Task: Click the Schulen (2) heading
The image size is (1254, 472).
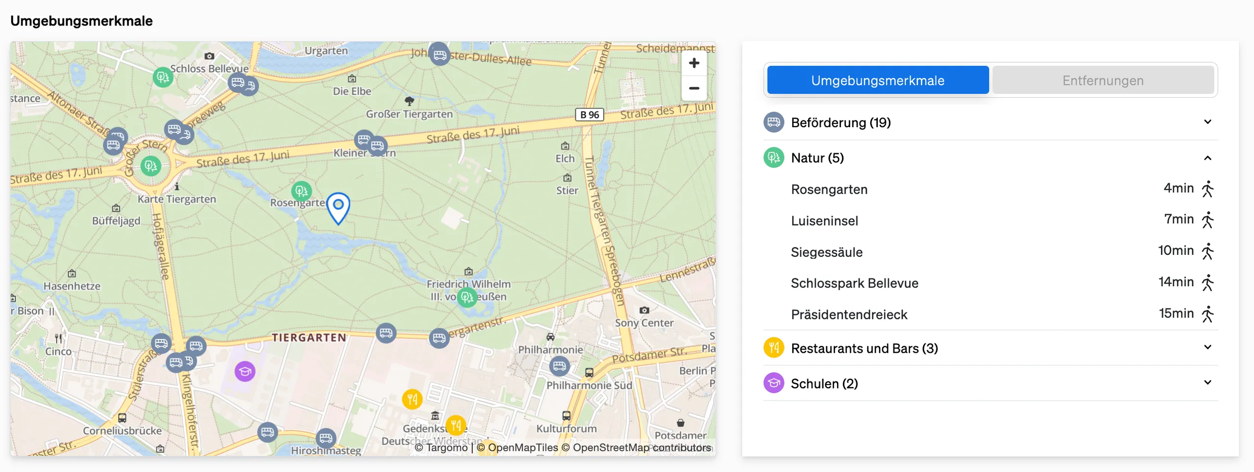Action: pyautogui.click(x=824, y=383)
